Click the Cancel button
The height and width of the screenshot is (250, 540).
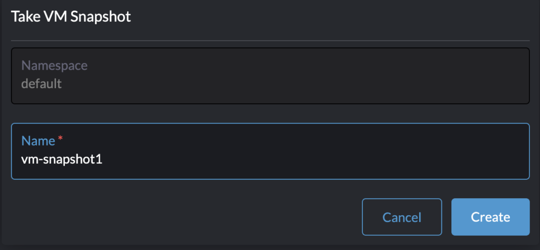pos(402,217)
